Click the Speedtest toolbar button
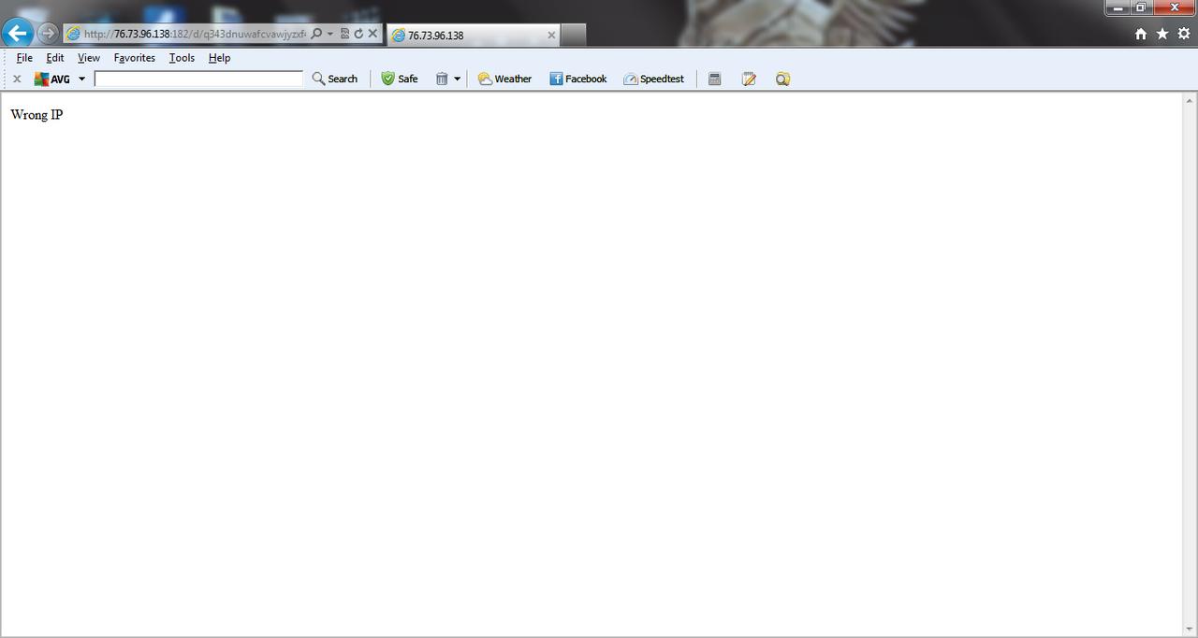Image resolution: width=1198 pixels, height=638 pixels. tap(653, 80)
